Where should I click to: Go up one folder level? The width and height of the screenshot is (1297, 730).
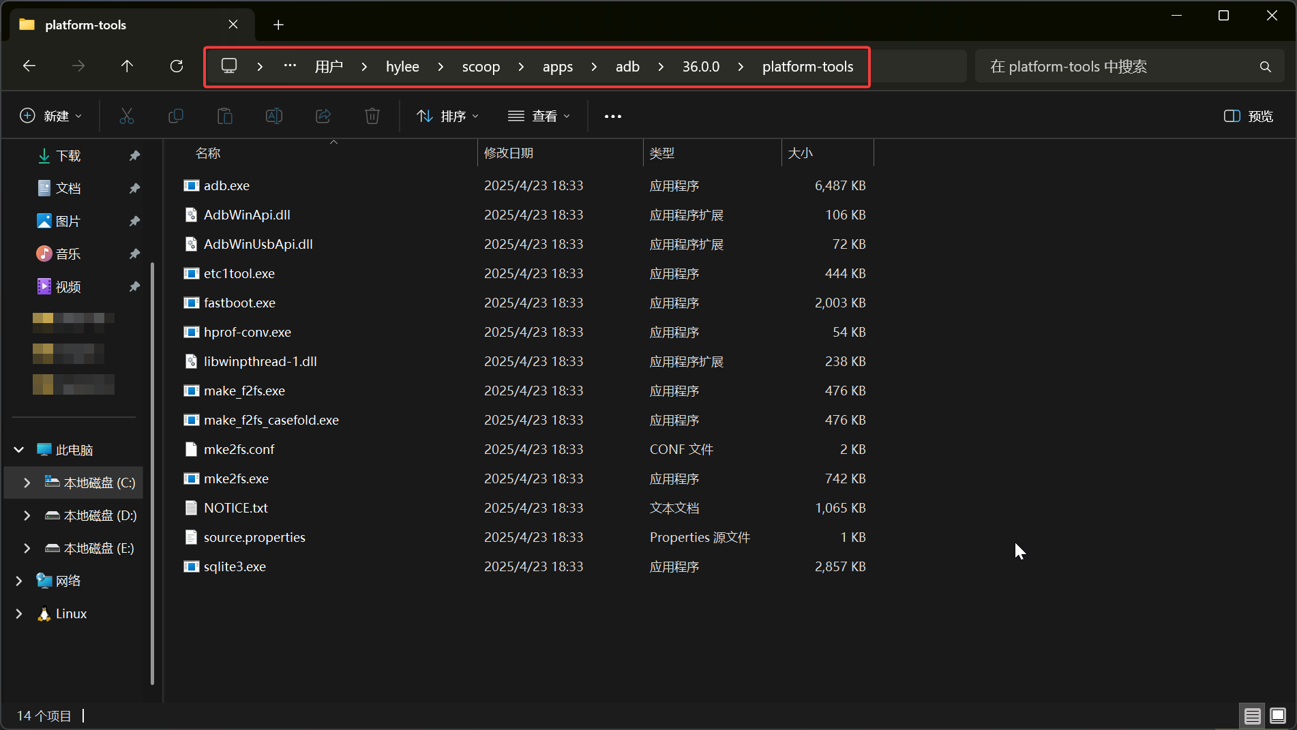coord(127,66)
